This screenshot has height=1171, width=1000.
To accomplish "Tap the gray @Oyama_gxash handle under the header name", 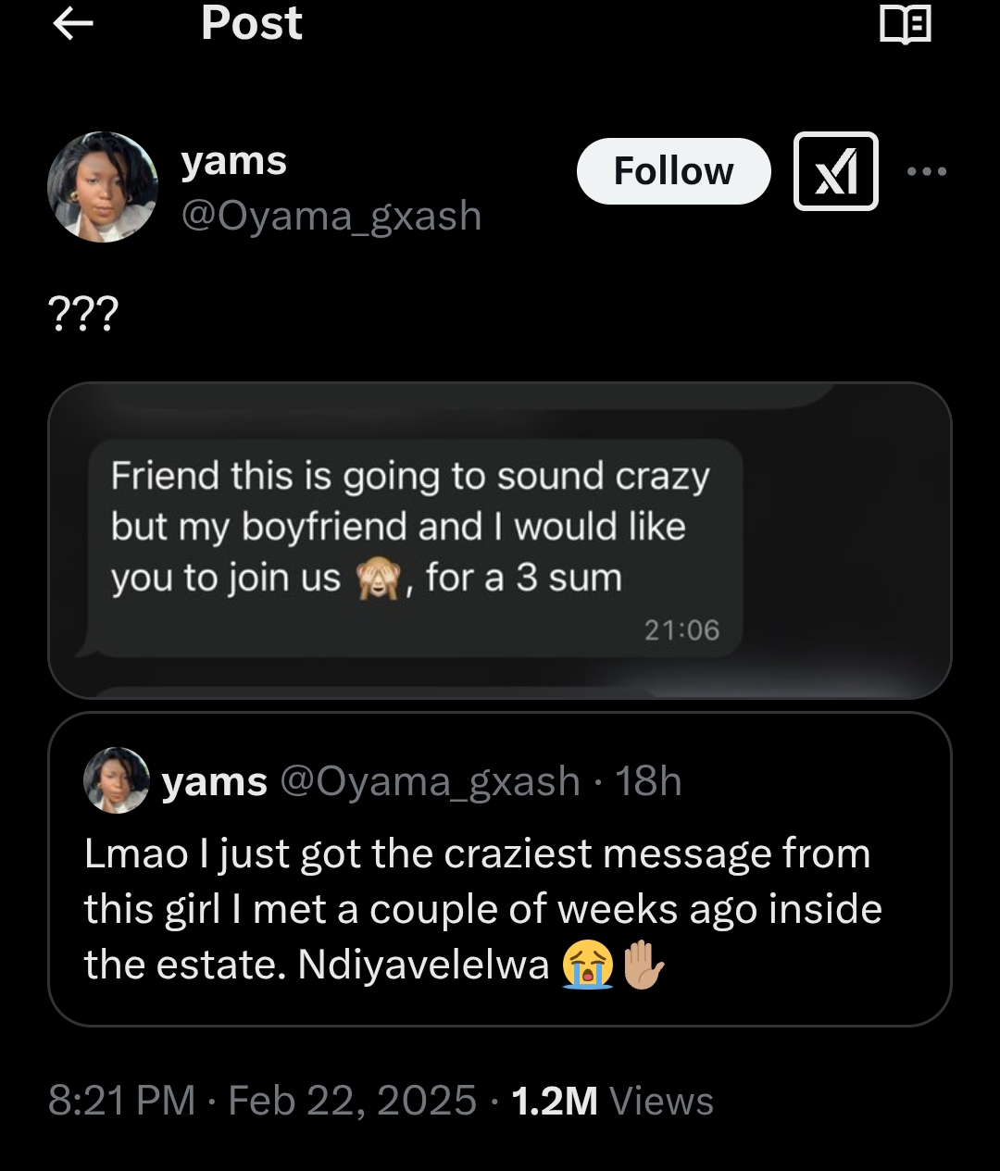I will pyautogui.click(x=331, y=216).
